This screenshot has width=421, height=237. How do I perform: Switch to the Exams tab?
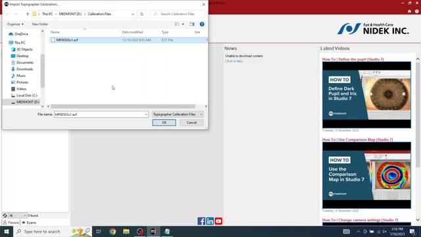(x=29, y=223)
